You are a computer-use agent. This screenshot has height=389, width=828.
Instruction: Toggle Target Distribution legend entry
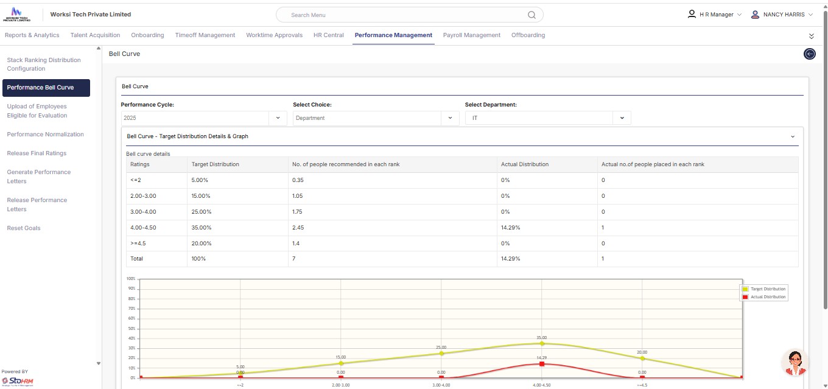(x=764, y=289)
